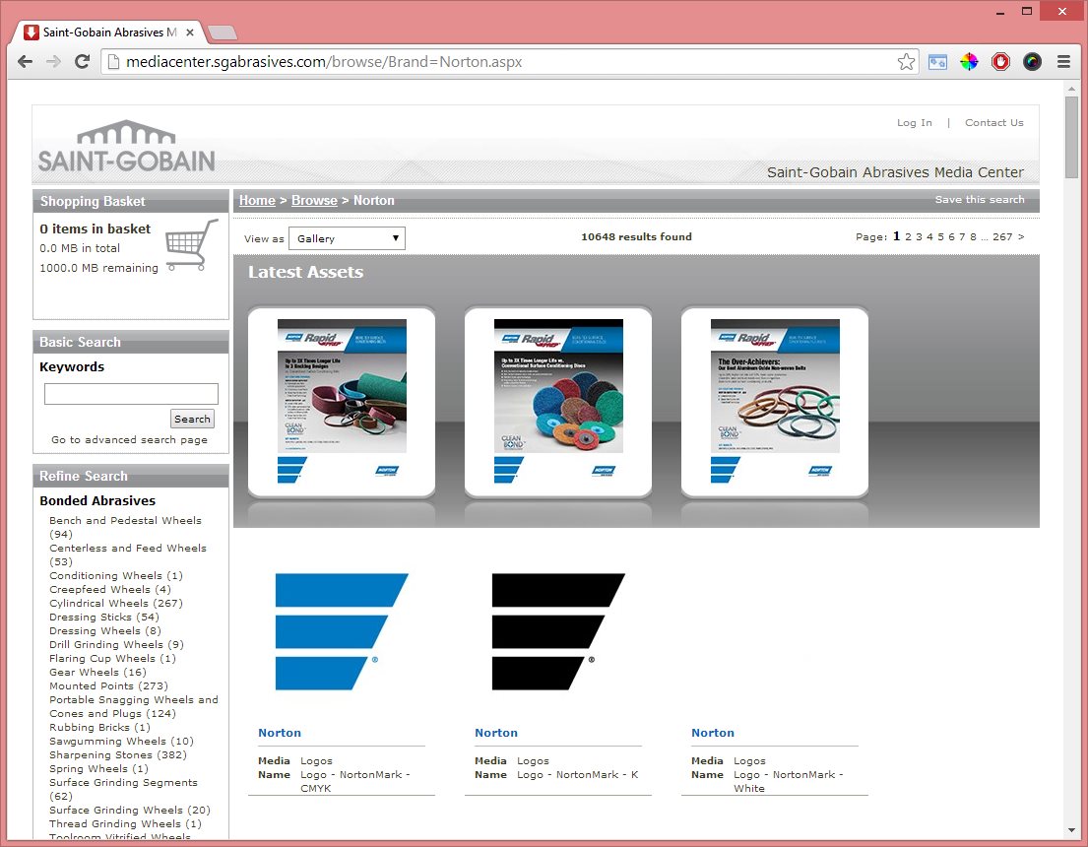The height and width of the screenshot is (847, 1088).
Task: Open the Chrome hamburger menu
Action: [1063, 62]
